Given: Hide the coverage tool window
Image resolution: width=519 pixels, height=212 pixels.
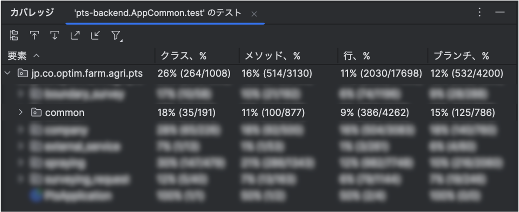Looking at the screenshot, I should 500,12.
